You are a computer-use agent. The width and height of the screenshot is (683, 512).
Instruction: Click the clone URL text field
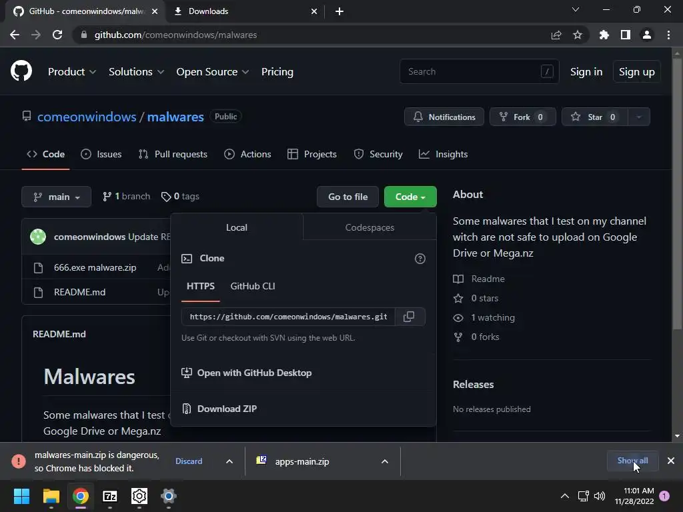pyautogui.click(x=288, y=317)
